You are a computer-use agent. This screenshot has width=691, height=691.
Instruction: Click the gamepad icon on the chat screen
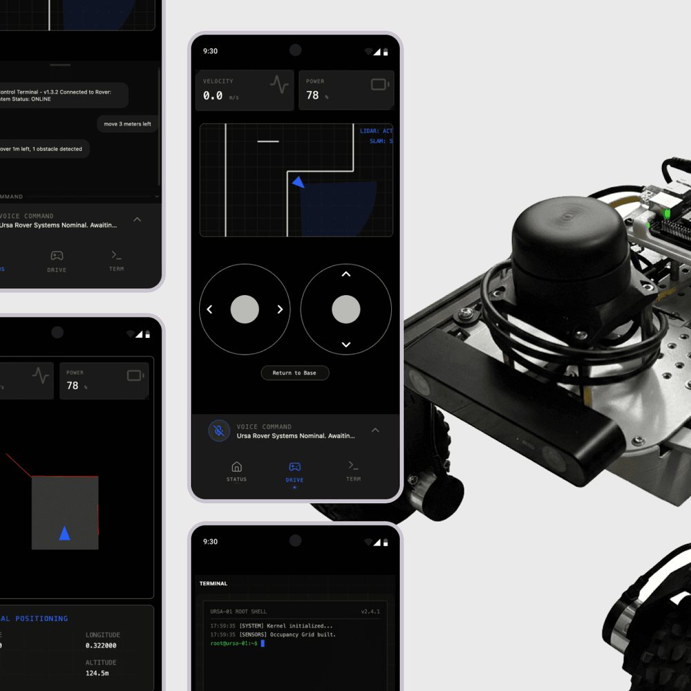[57, 256]
